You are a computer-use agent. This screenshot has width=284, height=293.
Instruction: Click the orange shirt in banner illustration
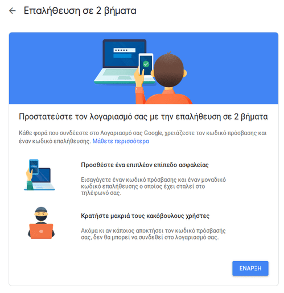(164, 96)
